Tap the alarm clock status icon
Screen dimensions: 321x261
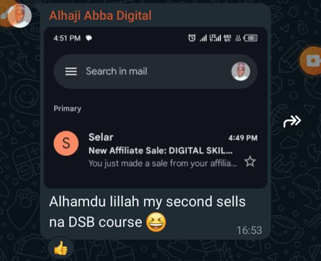click(192, 38)
